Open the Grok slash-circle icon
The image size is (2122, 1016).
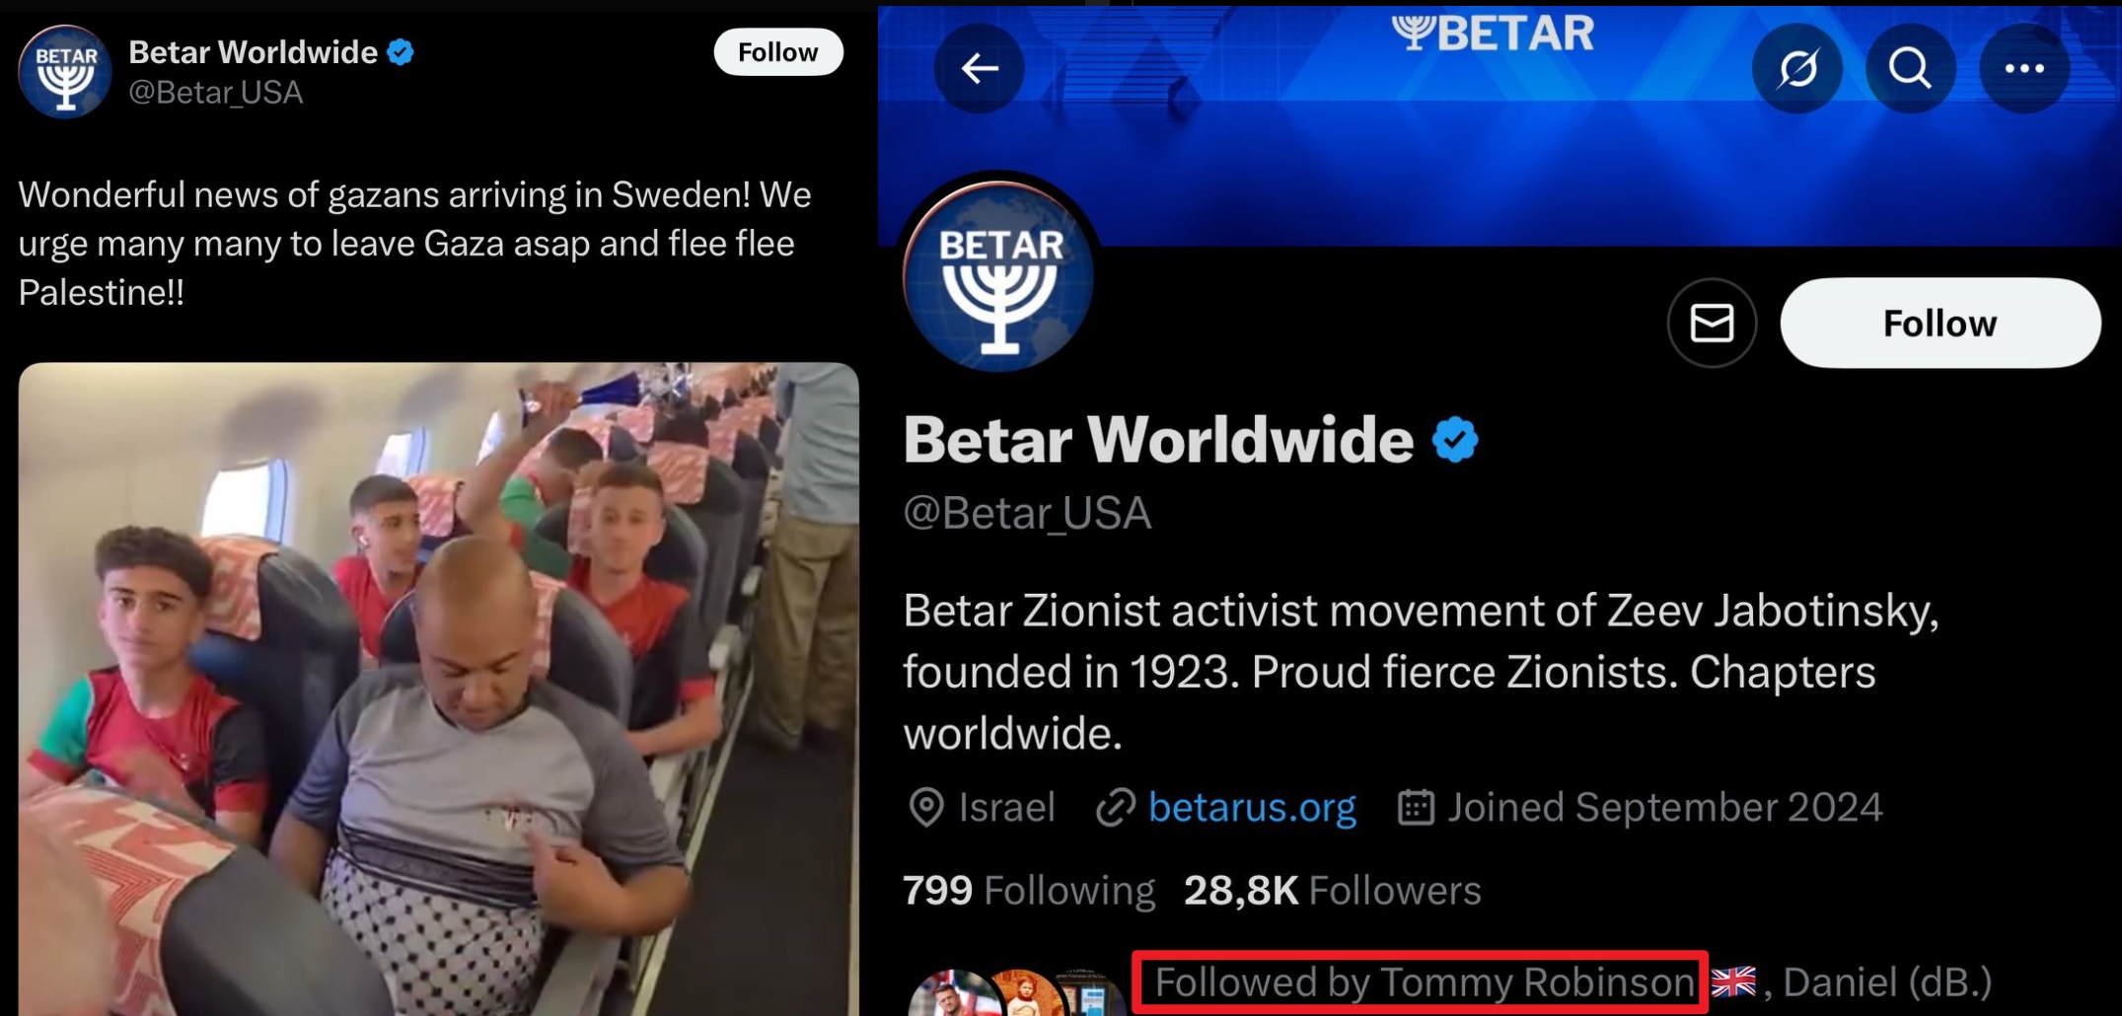pos(1797,68)
